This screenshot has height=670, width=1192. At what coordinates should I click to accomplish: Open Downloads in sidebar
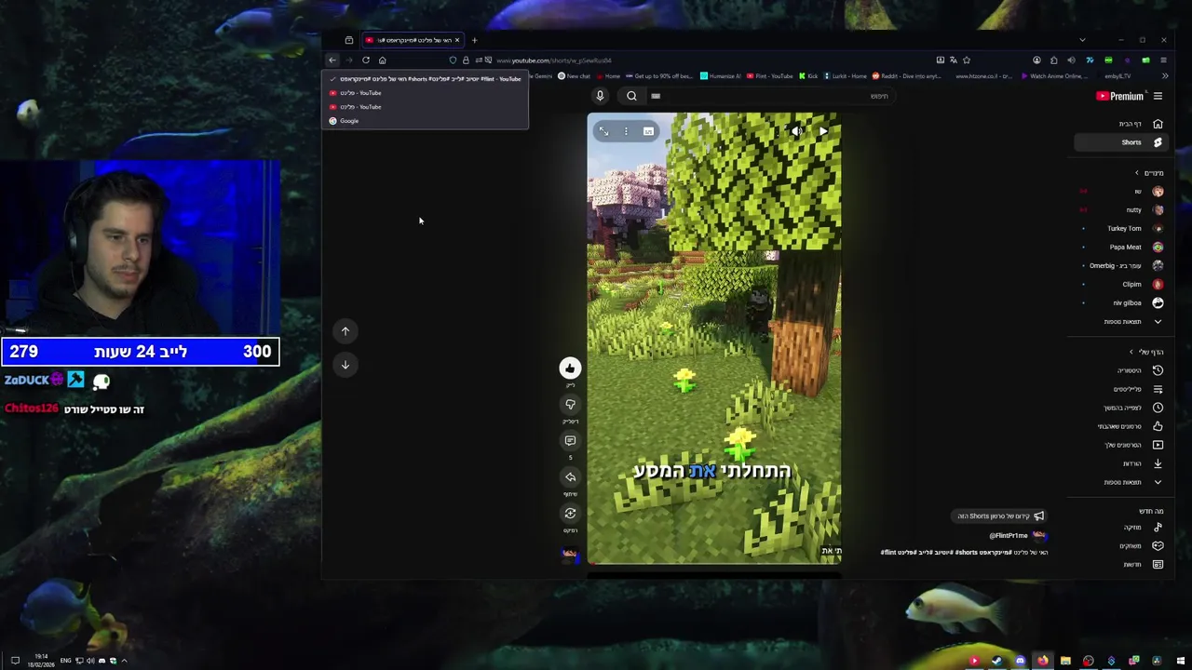pyautogui.click(x=1122, y=463)
